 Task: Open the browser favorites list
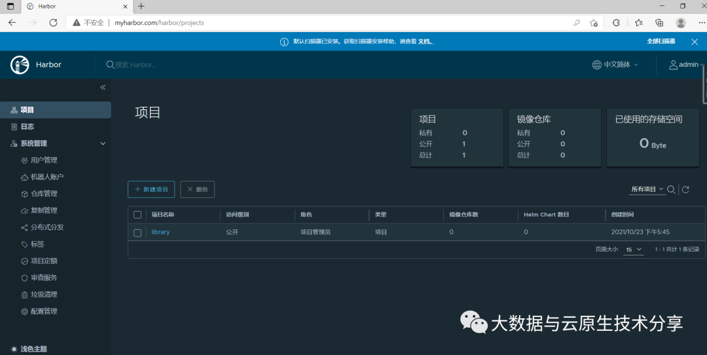click(638, 22)
